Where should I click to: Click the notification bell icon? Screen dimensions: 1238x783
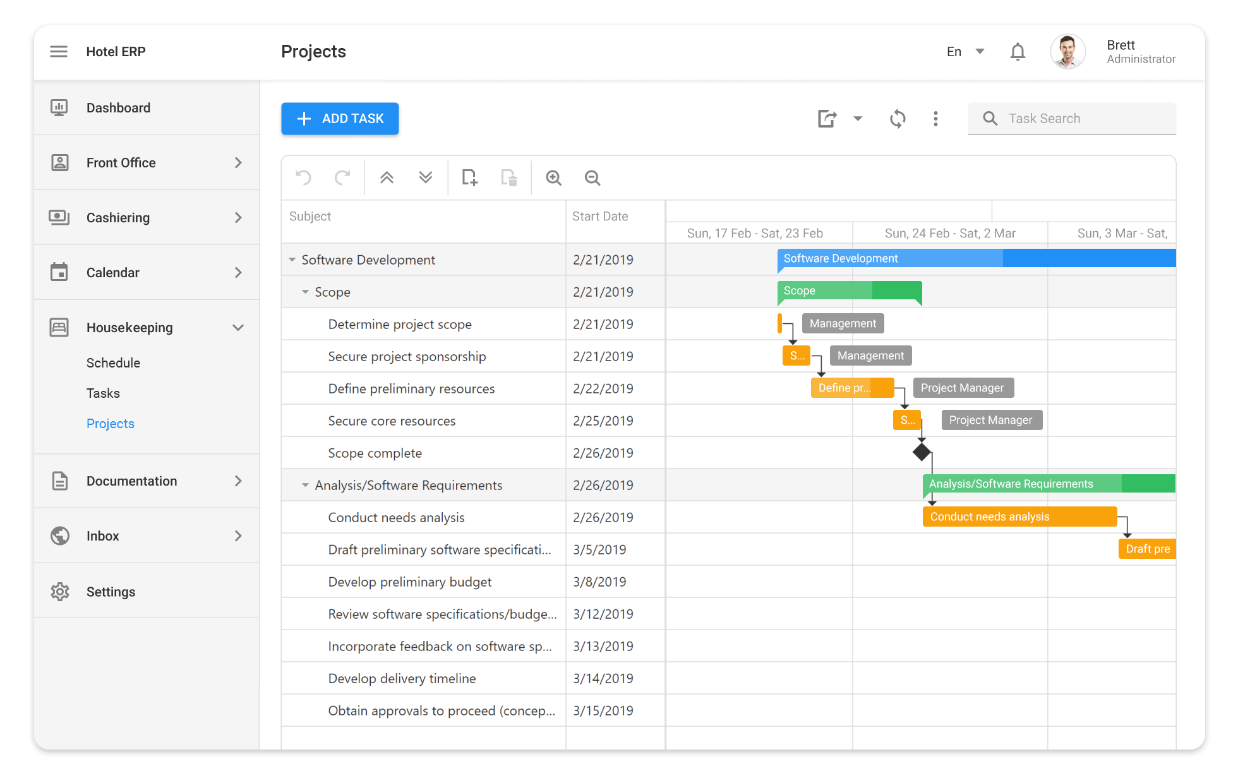pos(1018,52)
